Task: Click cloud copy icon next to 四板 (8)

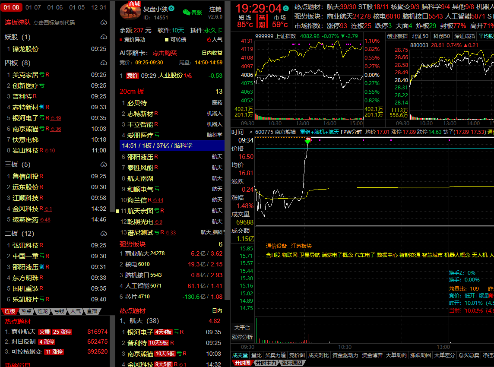Action: tap(104, 63)
